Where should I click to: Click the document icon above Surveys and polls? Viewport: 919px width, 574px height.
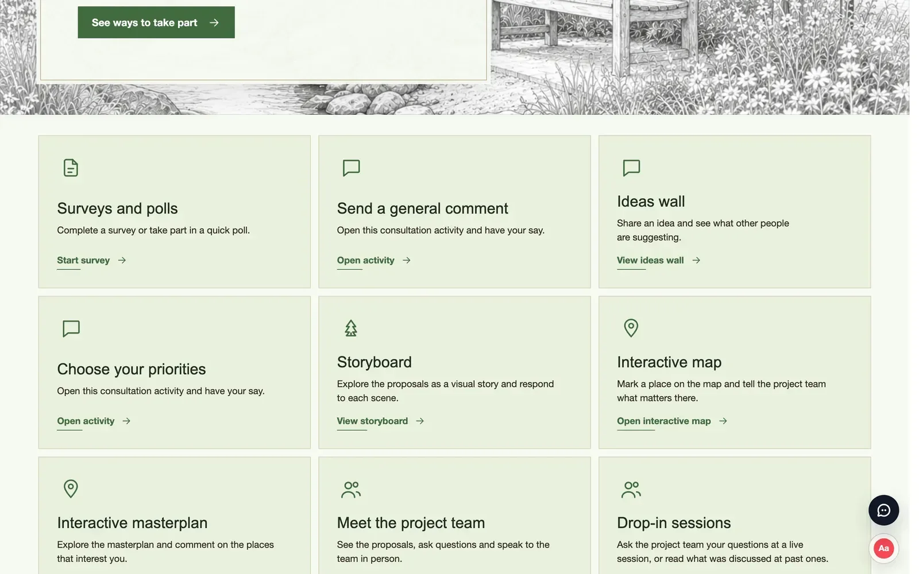71,168
